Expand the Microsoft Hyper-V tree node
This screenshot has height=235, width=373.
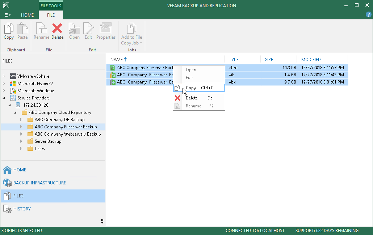[4, 84]
